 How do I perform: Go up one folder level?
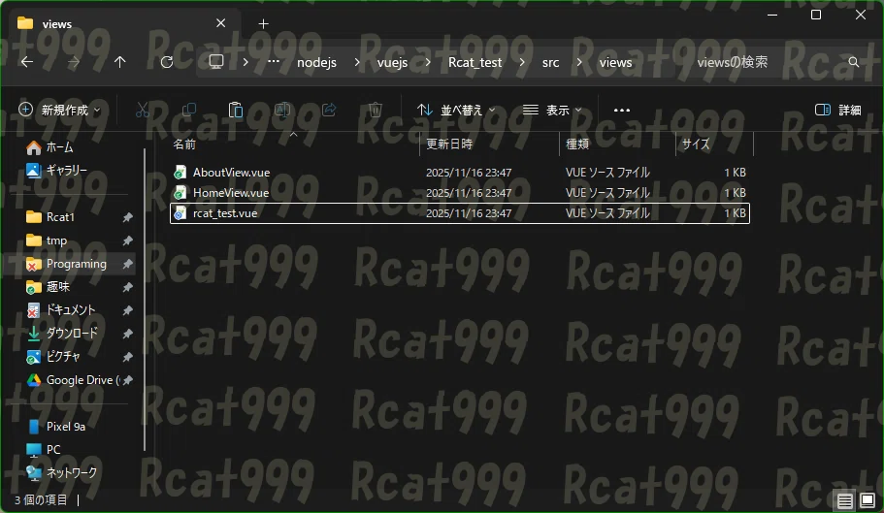coord(120,62)
